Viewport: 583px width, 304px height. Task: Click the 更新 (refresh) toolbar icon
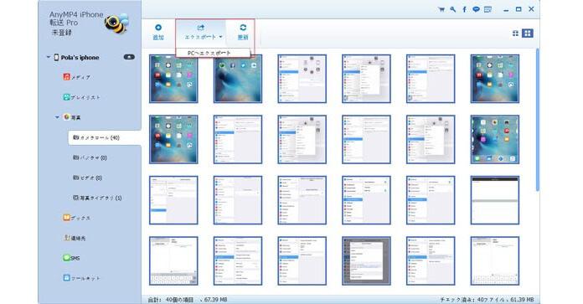(243, 32)
